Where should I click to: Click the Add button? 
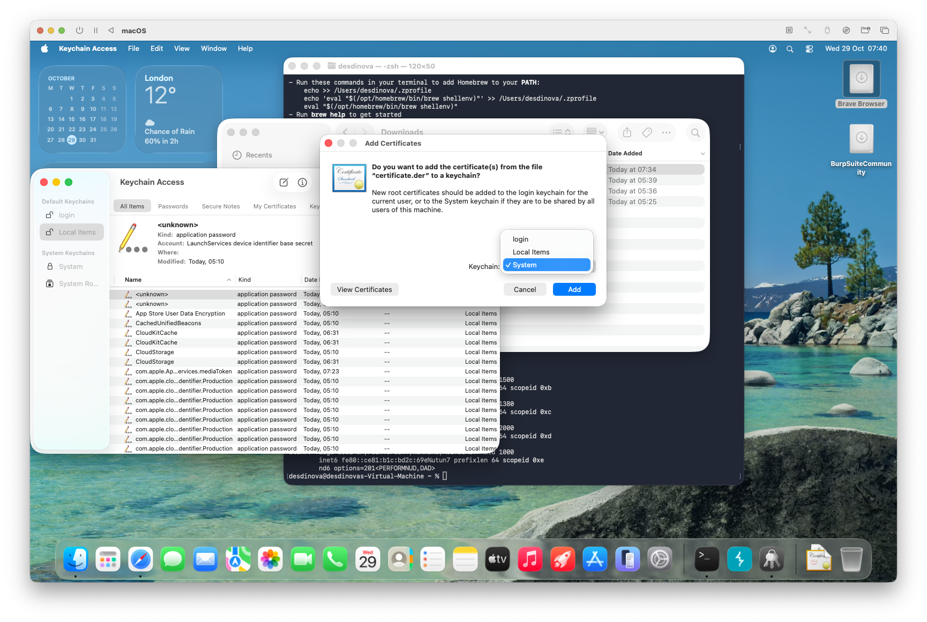[x=574, y=290]
